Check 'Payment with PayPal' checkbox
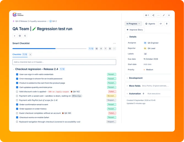This screenshot has width=184, height=142. [x=17, y=100]
